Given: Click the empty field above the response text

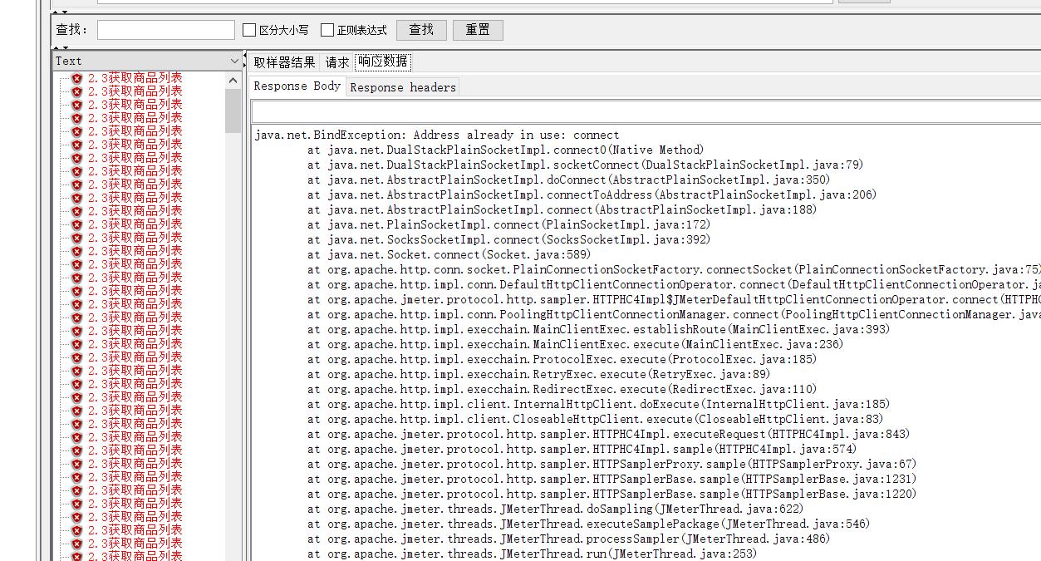Looking at the screenshot, I should point(646,111).
